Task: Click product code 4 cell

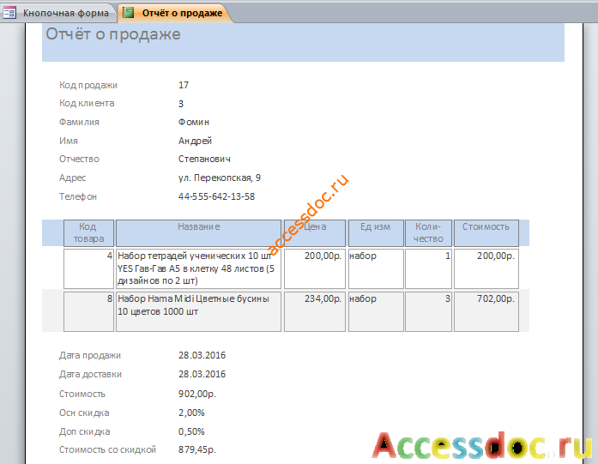Action: (89, 268)
